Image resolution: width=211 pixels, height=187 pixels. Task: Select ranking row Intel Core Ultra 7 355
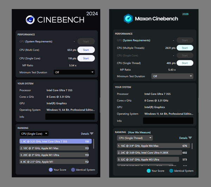click(56, 141)
